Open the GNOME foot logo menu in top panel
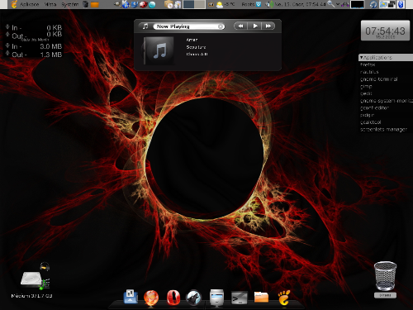Screen dimensions: 413x310 pos(14,4)
